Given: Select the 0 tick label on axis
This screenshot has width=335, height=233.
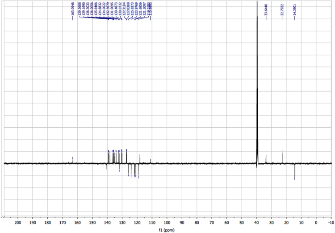Looking at the screenshot, I should (316, 222).
